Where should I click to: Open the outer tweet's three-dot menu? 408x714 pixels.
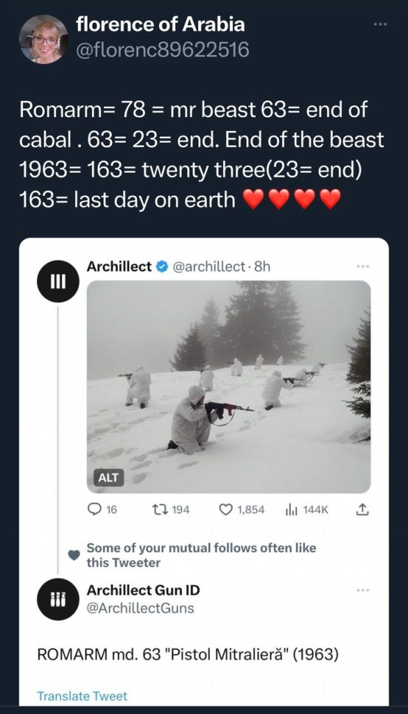(x=379, y=24)
